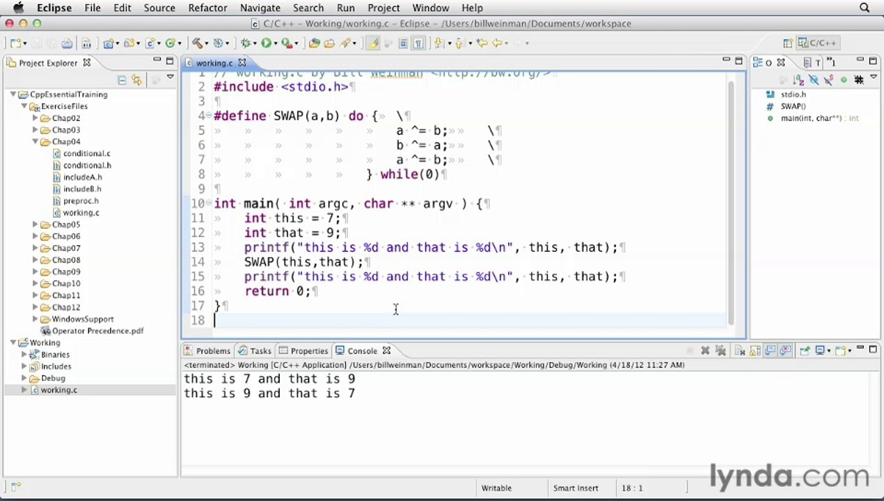Toggle Hide Non-Public Members green dot in Outline
Image resolution: width=884 pixels, height=501 pixels.
pyautogui.click(x=844, y=80)
